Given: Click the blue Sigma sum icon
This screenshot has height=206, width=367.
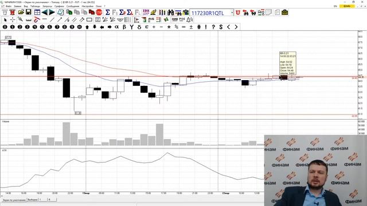Looking at the screenshot, I should tap(107, 12).
